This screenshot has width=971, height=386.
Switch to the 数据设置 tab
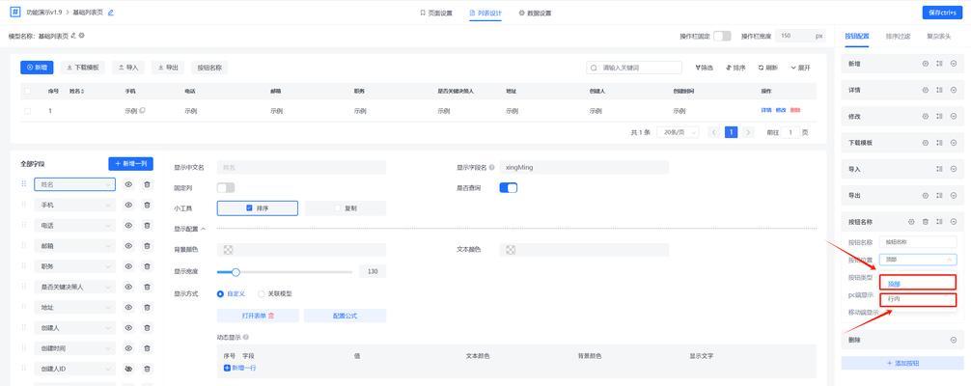pyautogui.click(x=535, y=13)
